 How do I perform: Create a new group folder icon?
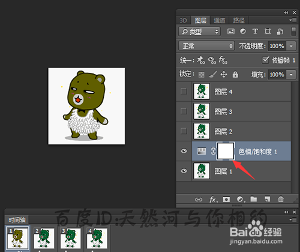[x=254, y=199]
